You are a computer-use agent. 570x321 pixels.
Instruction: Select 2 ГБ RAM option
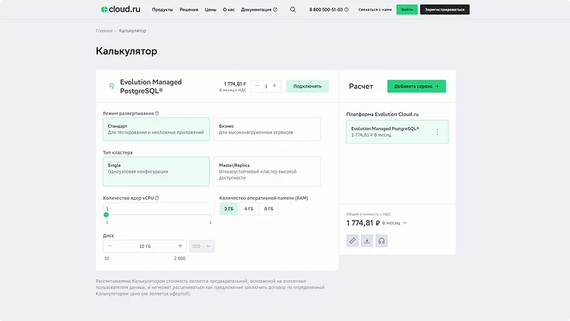[x=229, y=209]
